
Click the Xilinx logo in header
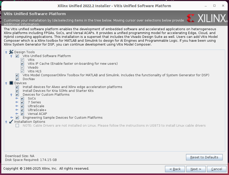tap(207, 18)
